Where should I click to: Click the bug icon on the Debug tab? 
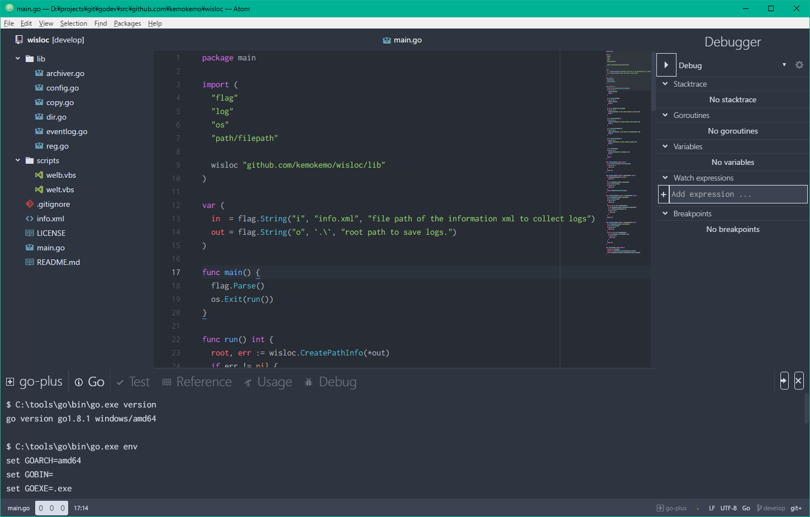[x=308, y=382]
